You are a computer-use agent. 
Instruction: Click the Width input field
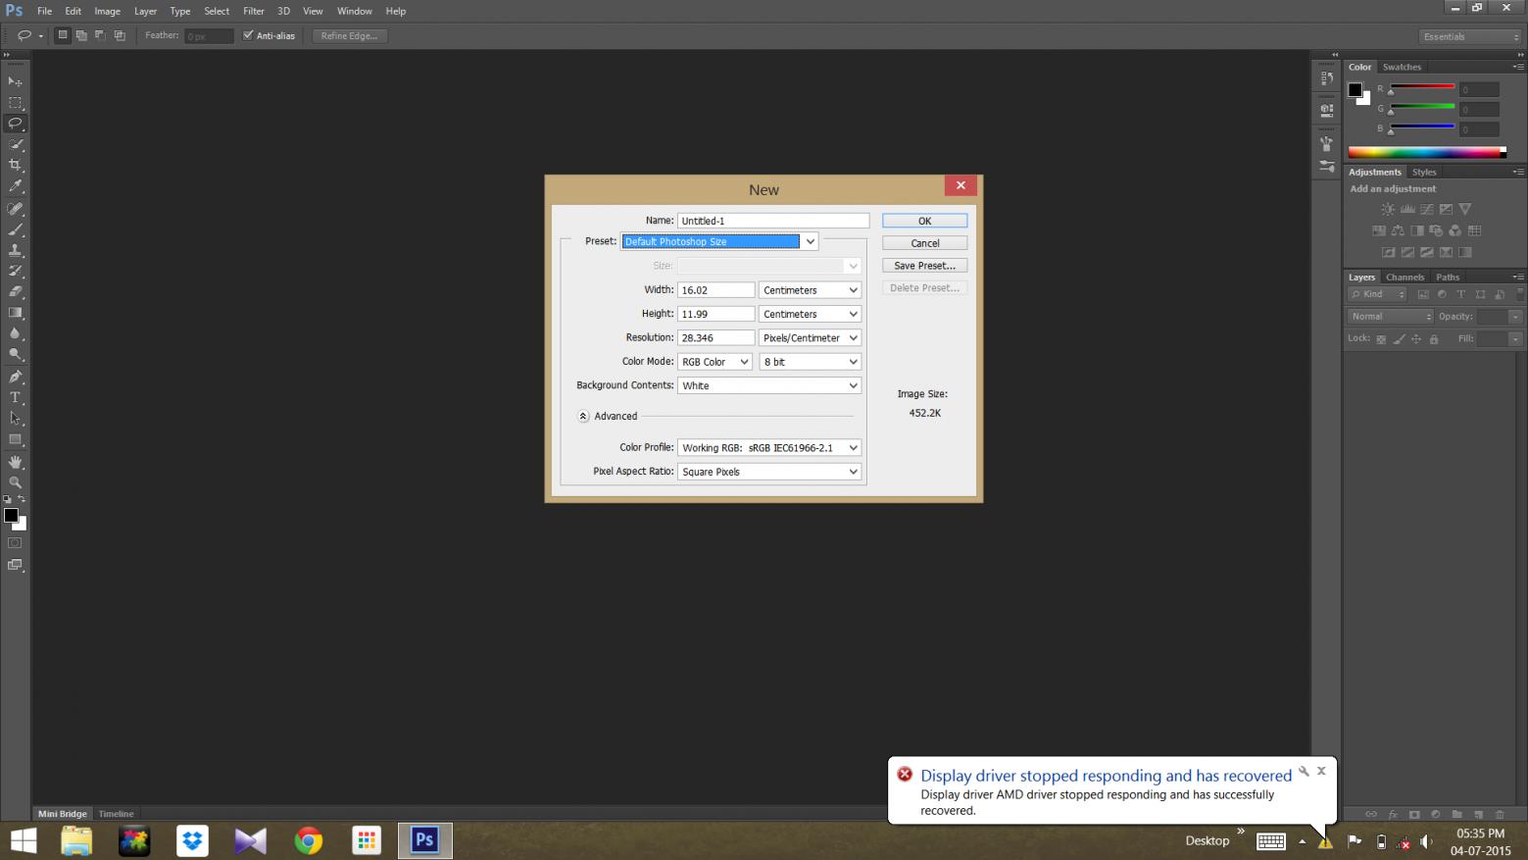(x=715, y=290)
